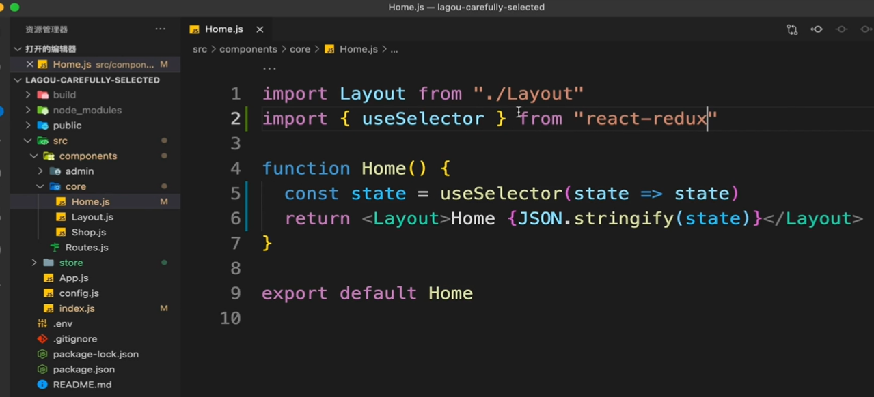The width and height of the screenshot is (874, 397).
Task: Open README.md in the file tree
Action: click(82, 385)
